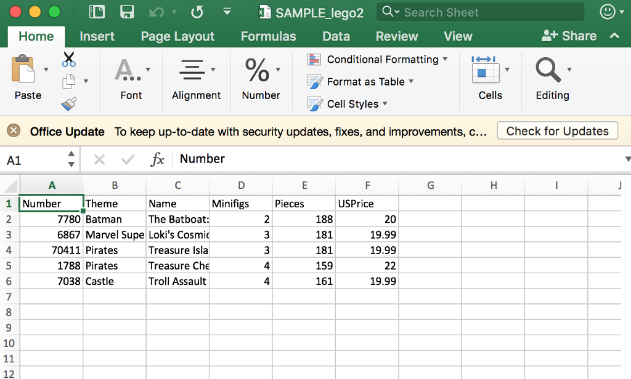Click the Select All corner triangle
This screenshot has height=379, width=631.
pos(10,185)
